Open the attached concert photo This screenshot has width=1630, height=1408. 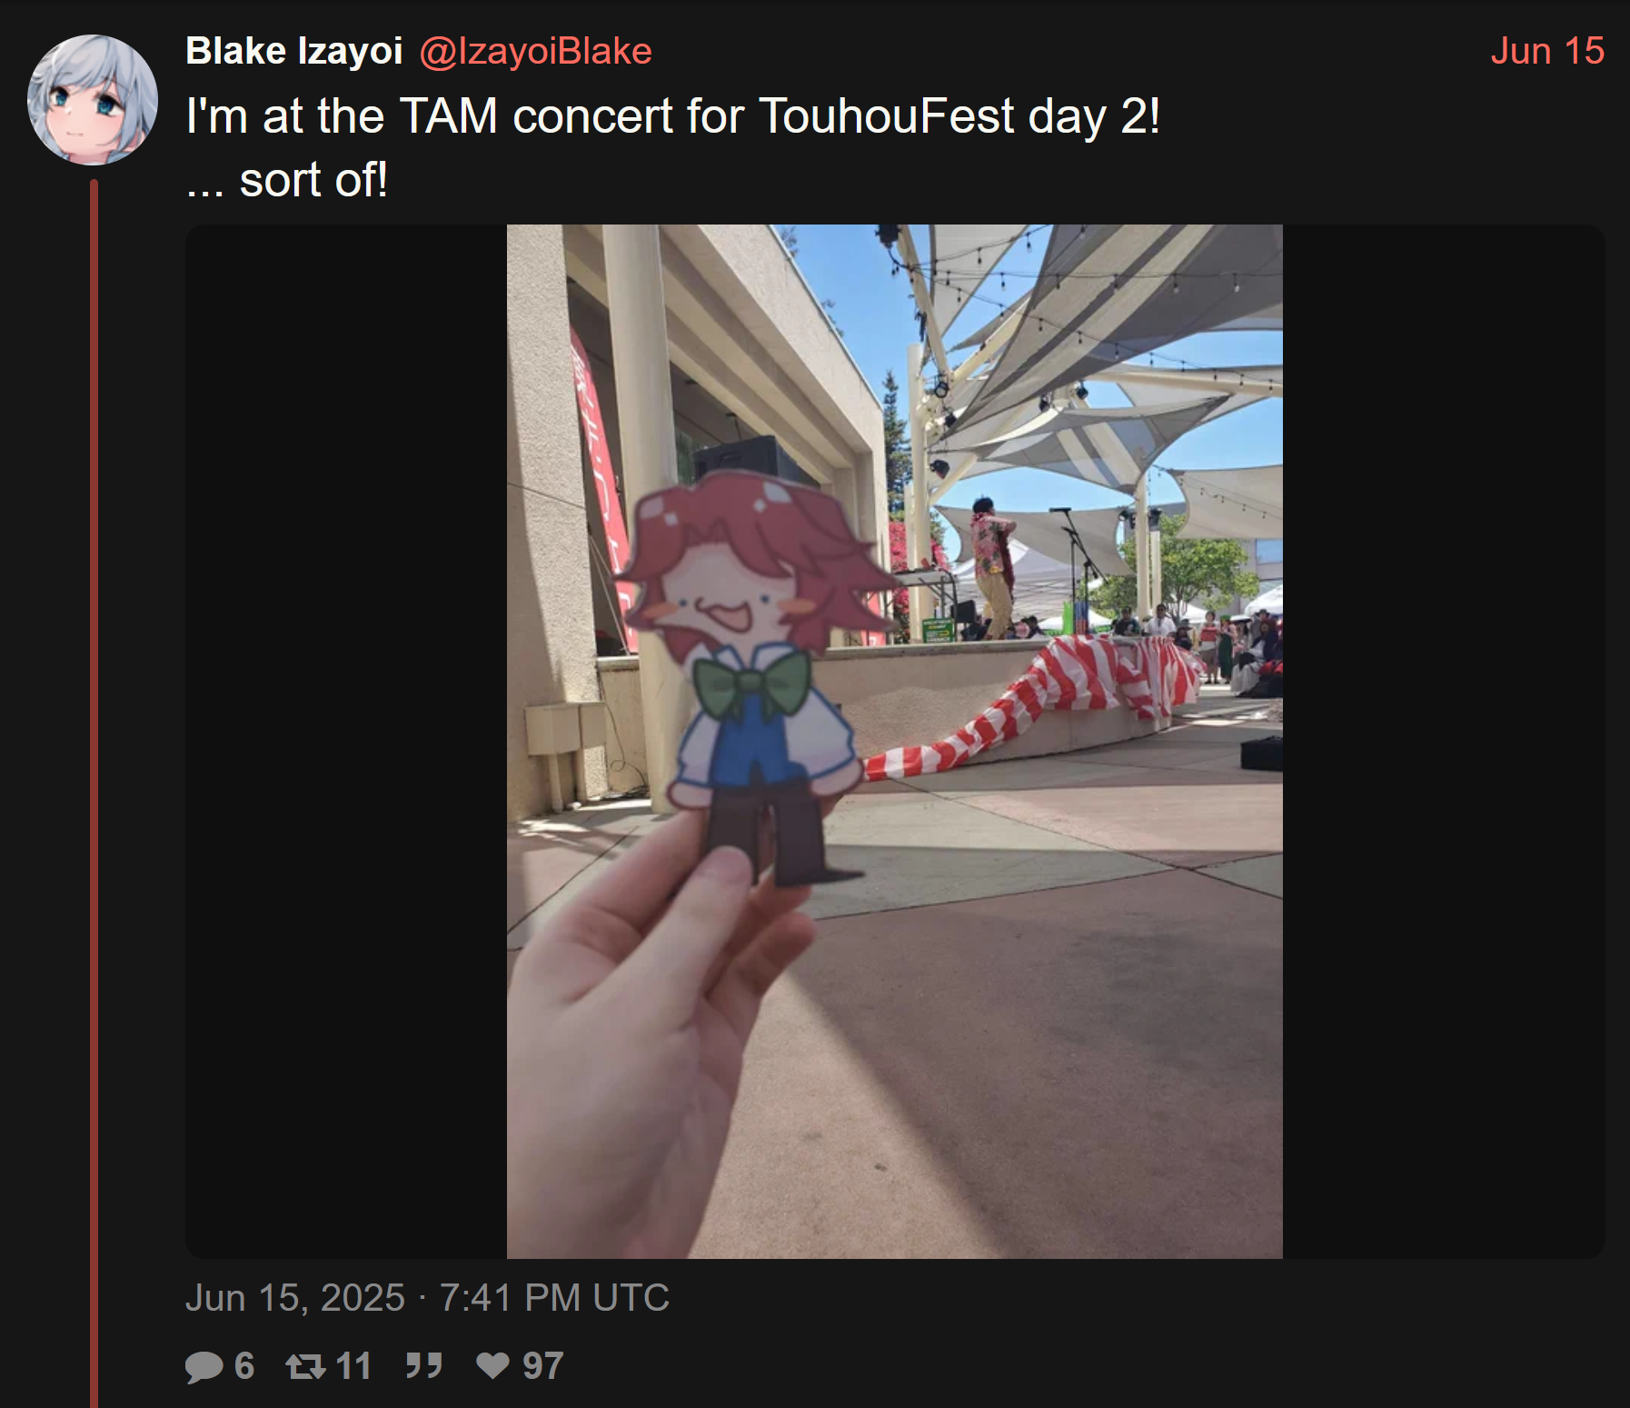pos(894,742)
